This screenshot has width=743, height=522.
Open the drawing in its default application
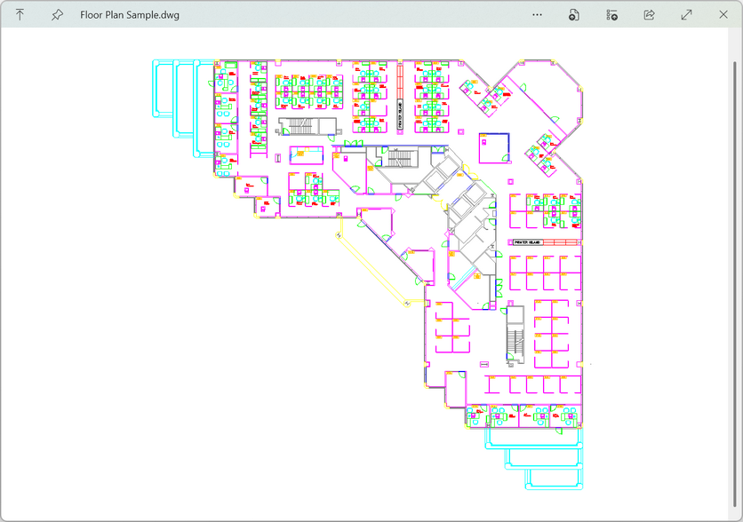click(573, 14)
